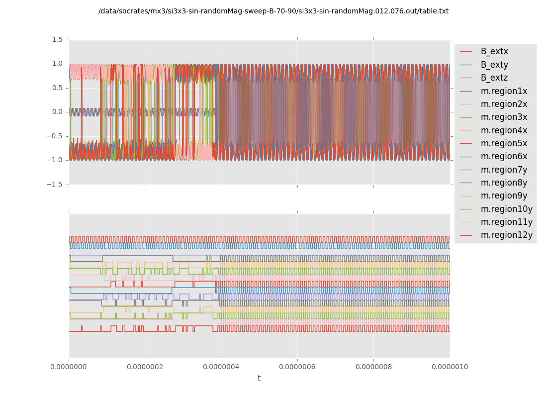Select m.region1x in the legend

click(504, 91)
